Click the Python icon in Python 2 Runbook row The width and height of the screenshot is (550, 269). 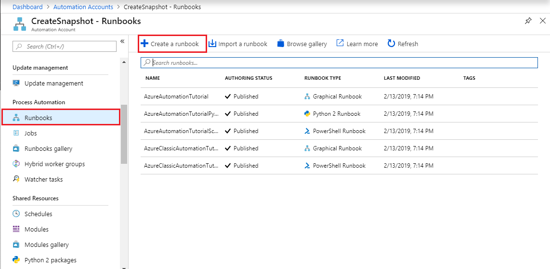[307, 114]
